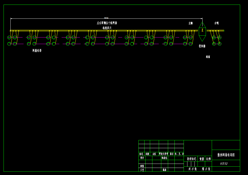Select the '工艺' row label
The image size is (248, 175).
click(142, 170)
